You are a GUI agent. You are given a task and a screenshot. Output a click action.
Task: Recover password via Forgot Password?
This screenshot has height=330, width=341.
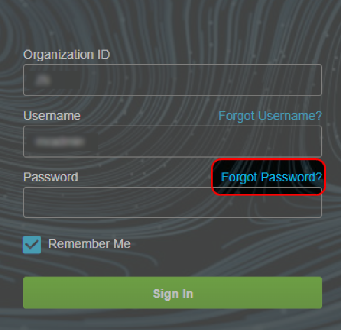(x=271, y=177)
